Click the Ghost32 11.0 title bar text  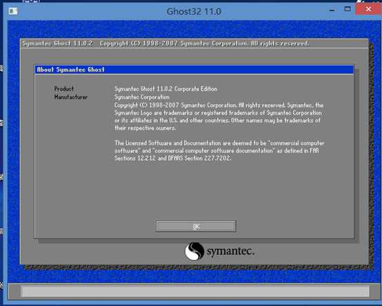[x=194, y=12]
